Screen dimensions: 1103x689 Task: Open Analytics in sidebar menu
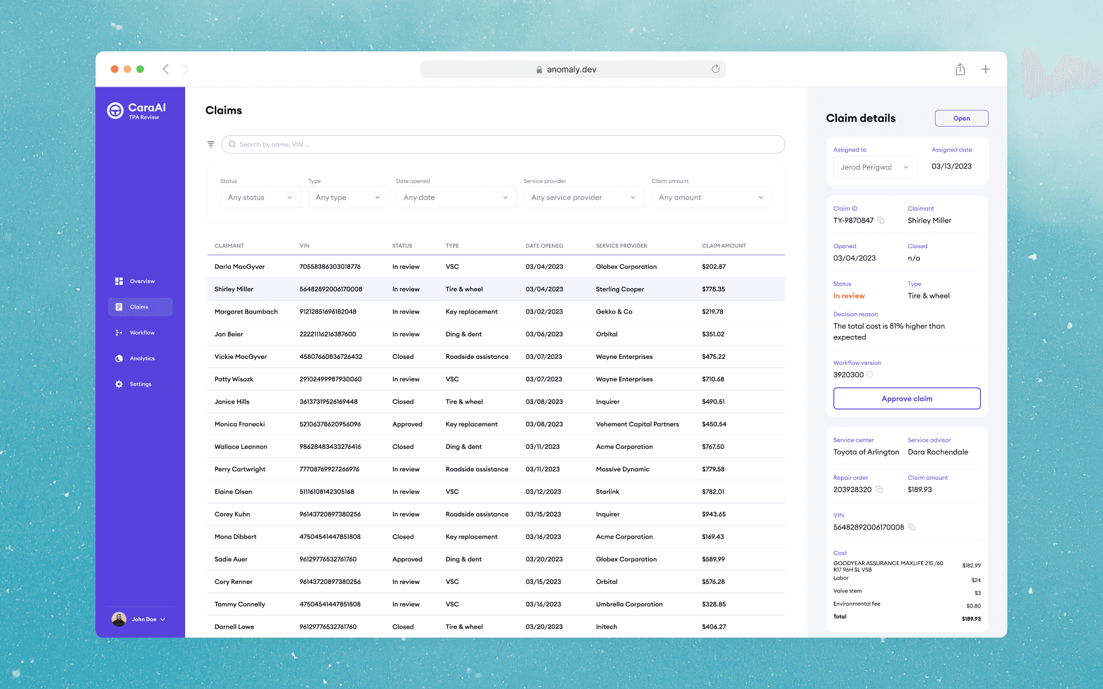(141, 358)
